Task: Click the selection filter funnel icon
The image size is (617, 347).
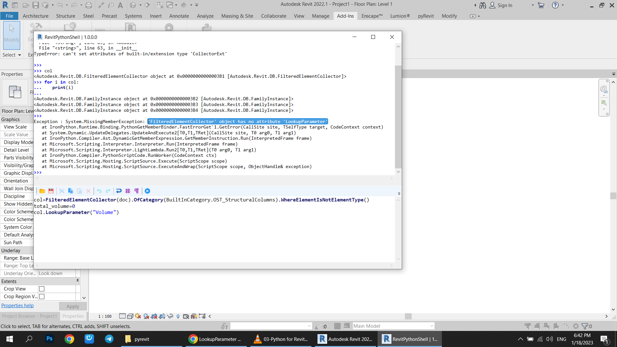Action: [x=585, y=326]
